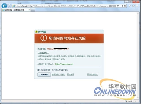Viewport: 141px width, 104px height.
Task: Close the 360网盾 tab with its X
Action: point(29,10)
